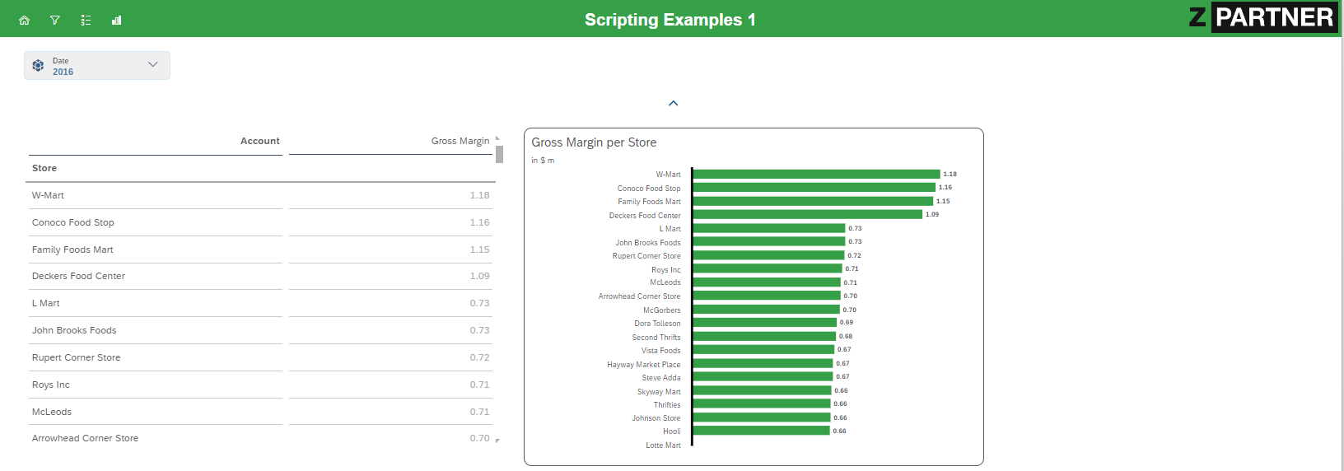Click the Johnson Store chart bar
Viewport: 1344px width, 471px height.
(x=762, y=417)
